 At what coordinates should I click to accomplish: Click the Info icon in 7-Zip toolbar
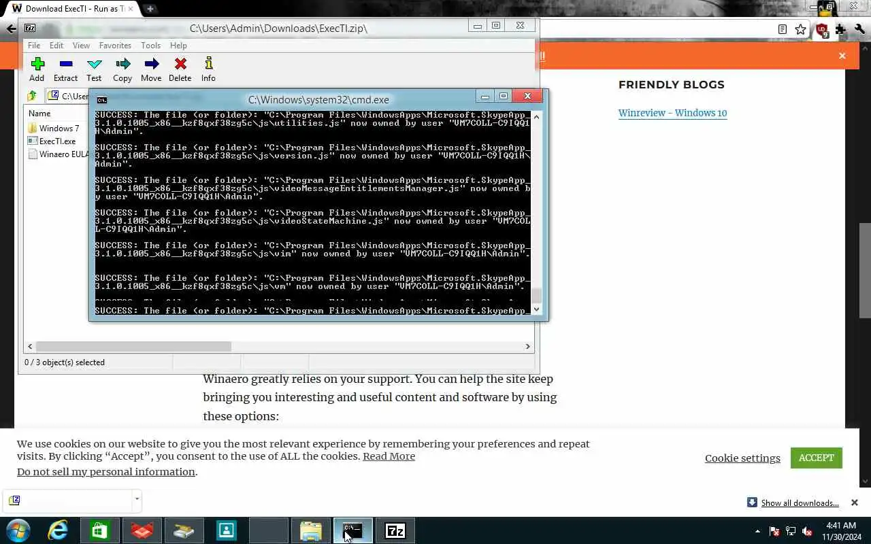click(208, 64)
